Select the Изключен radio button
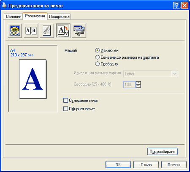The image size is (190, 172). [x=97, y=50]
